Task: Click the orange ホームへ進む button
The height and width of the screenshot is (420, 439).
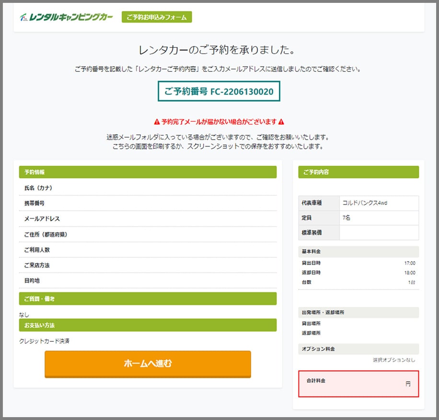Action: 148,364
